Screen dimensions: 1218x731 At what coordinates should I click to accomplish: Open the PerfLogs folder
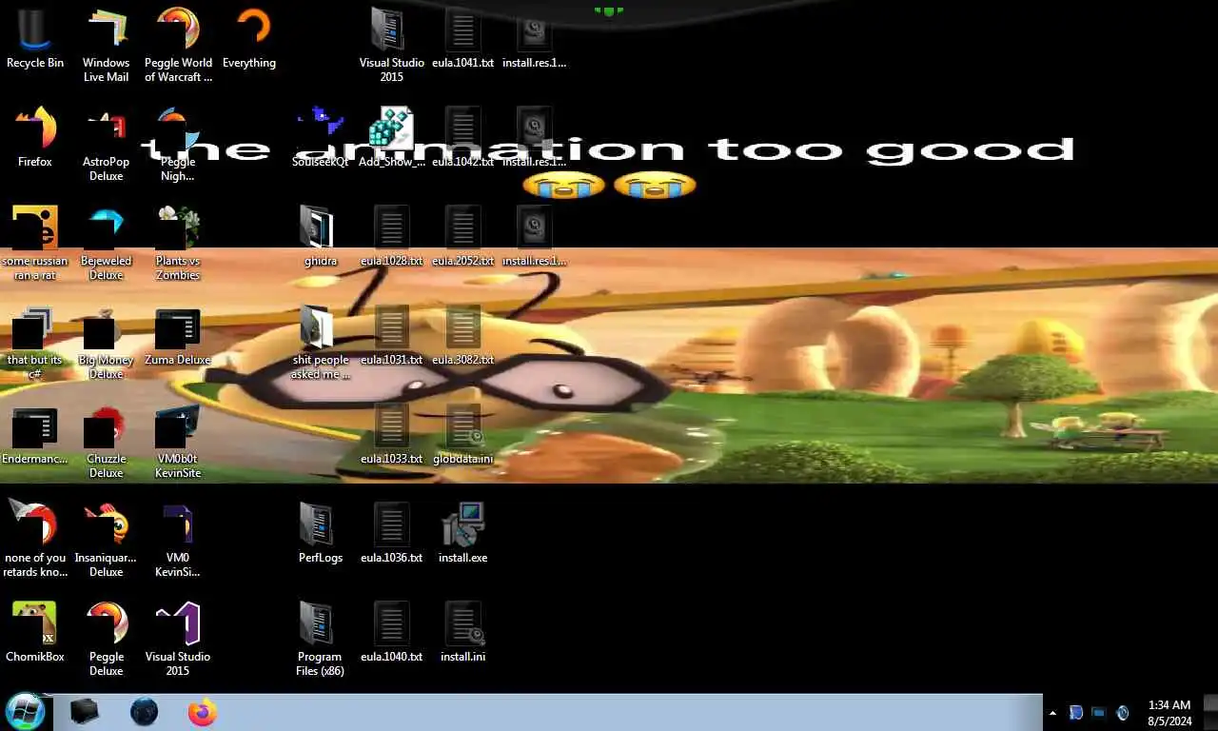[x=321, y=535]
